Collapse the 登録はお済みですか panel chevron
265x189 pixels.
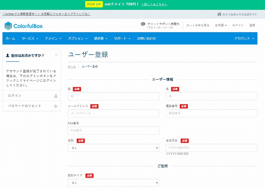(56, 55)
